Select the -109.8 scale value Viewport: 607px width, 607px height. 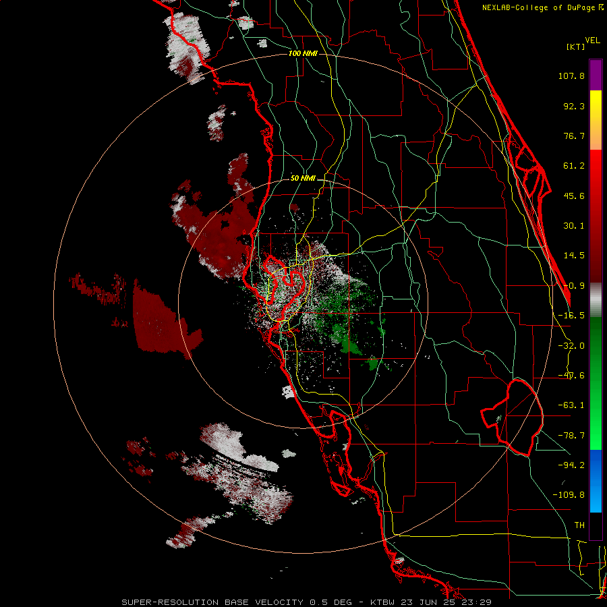569,495
